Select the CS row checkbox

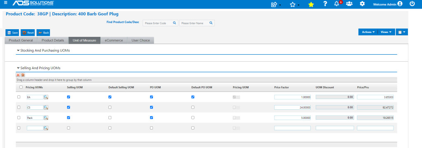point(19,107)
